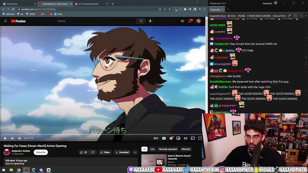Open Chatterino split three-dot menu
This screenshot has height=173, width=308.
(x=301, y=16)
